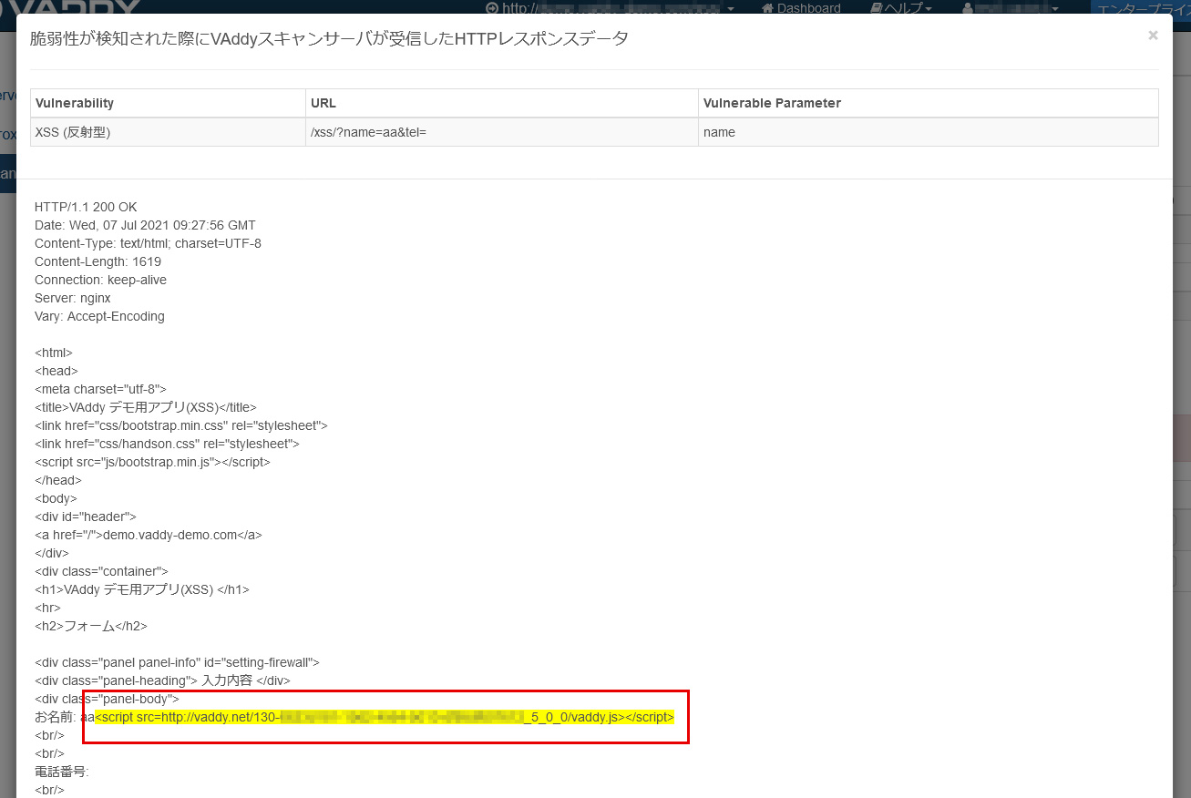This screenshot has height=798, width=1191.
Task: Click the Server: nginx line
Action: coord(73,298)
